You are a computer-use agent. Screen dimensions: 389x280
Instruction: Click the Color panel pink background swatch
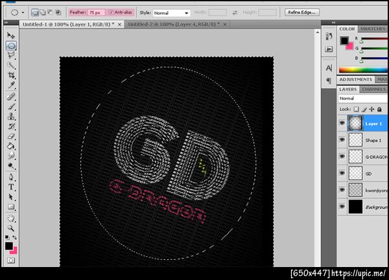click(351, 47)
